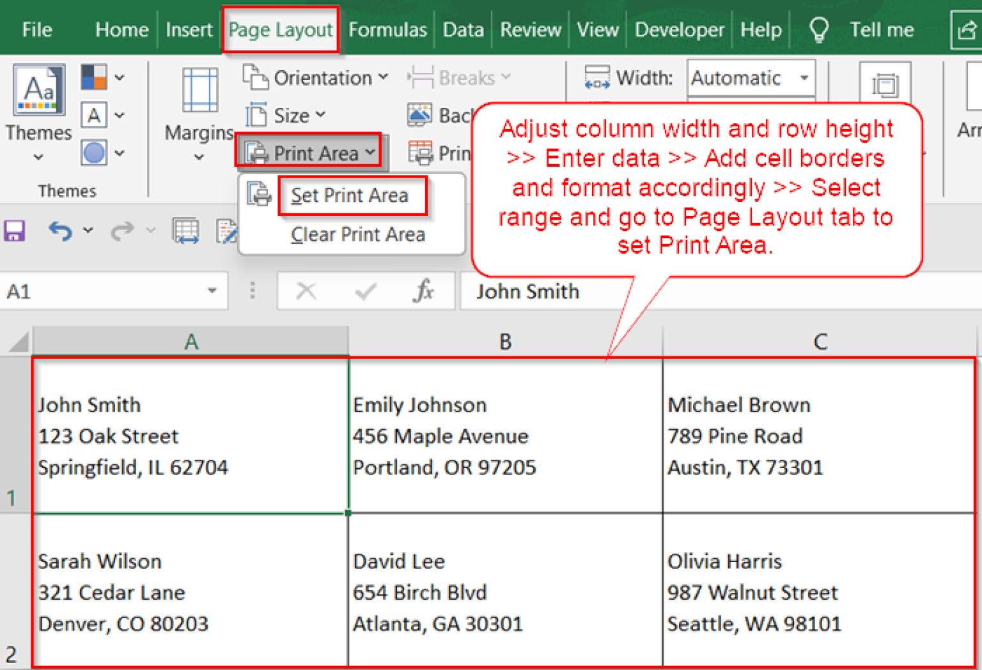Click the Insert Function fx icon
This screenshot has height=670, width=982.
[423, 291]
